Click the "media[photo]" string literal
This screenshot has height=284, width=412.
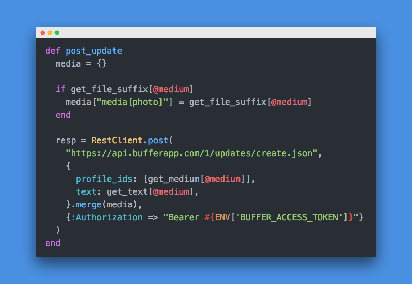(x=132, y=102)
